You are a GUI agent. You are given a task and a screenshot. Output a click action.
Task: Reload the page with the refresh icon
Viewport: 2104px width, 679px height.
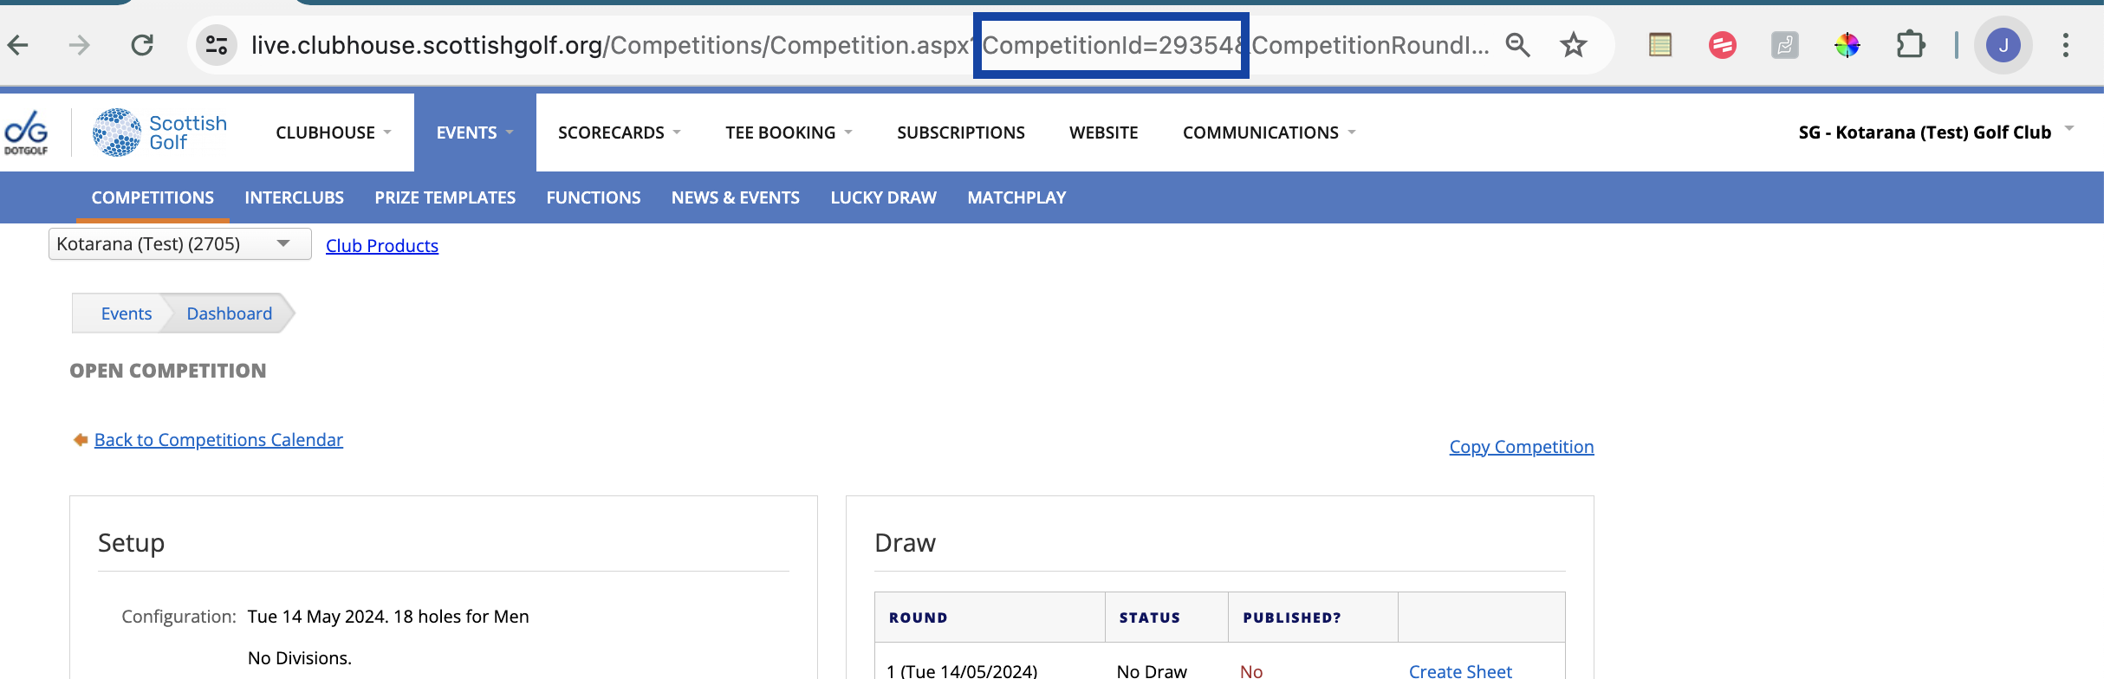pyautogui.click(x=142, y=45)
